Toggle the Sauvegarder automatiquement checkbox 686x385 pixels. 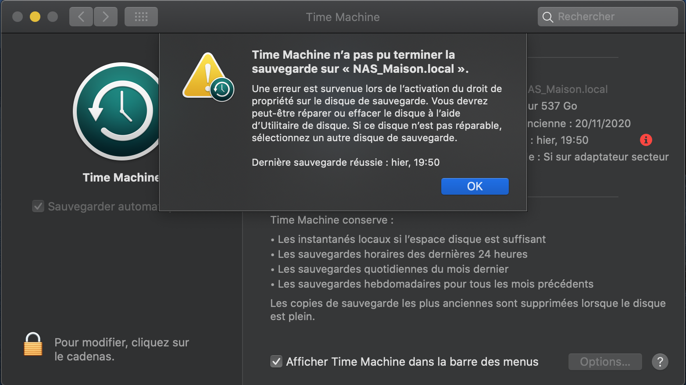click(x=38, y=206)
